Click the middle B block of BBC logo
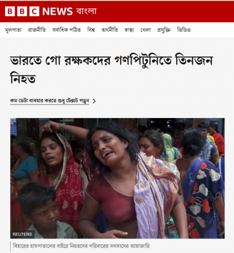 tap(22, 11)
